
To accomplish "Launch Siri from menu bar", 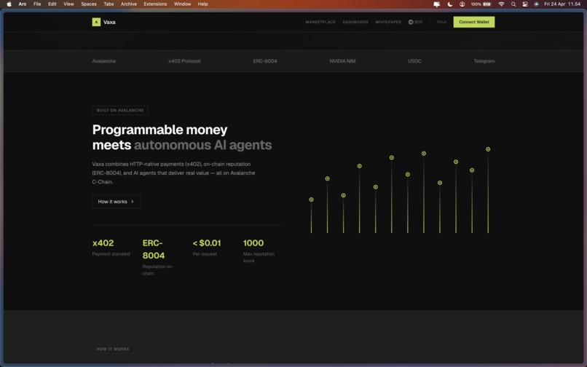I will pyautogui.click(x=537, y=4).
